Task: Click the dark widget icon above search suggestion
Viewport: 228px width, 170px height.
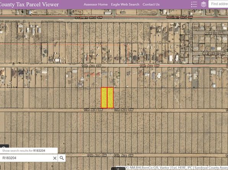Action: (x=4, y=146)
